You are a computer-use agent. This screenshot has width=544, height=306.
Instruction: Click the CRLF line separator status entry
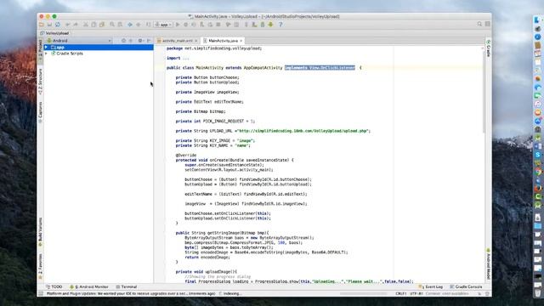[400, 294]
